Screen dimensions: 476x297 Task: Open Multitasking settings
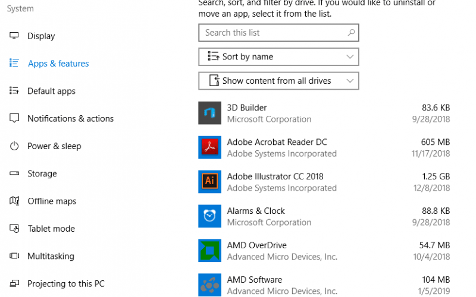51,256
